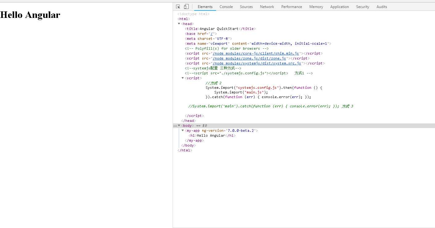Click the ng-version 7.0.0-beta.2 attribute value

241,131
